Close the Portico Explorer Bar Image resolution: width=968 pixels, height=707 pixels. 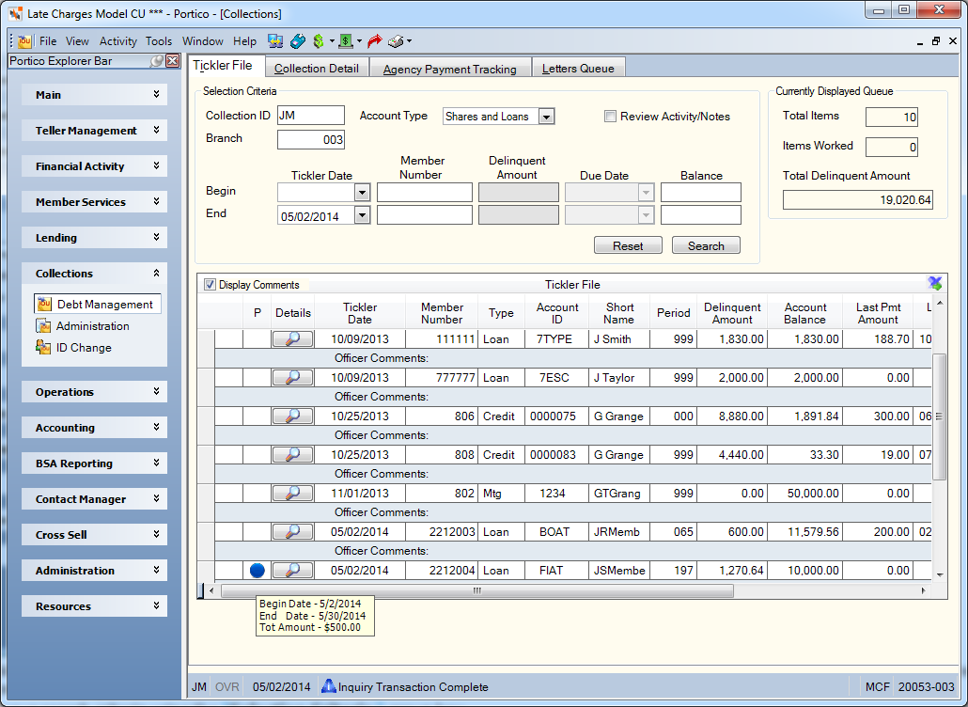(x=173, y=60)
